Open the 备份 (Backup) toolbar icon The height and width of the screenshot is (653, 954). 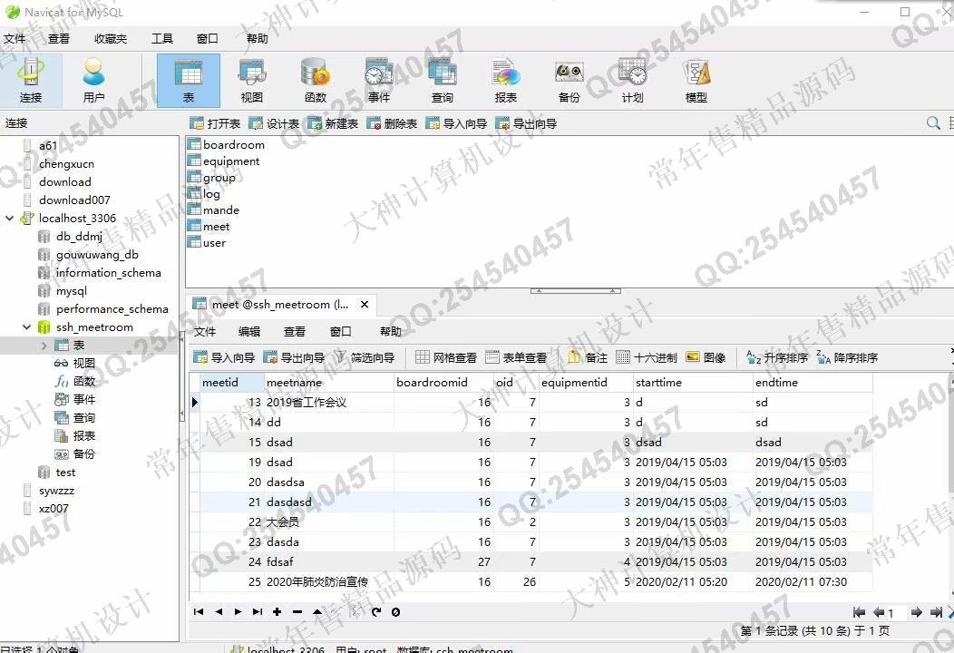(569, 81)
